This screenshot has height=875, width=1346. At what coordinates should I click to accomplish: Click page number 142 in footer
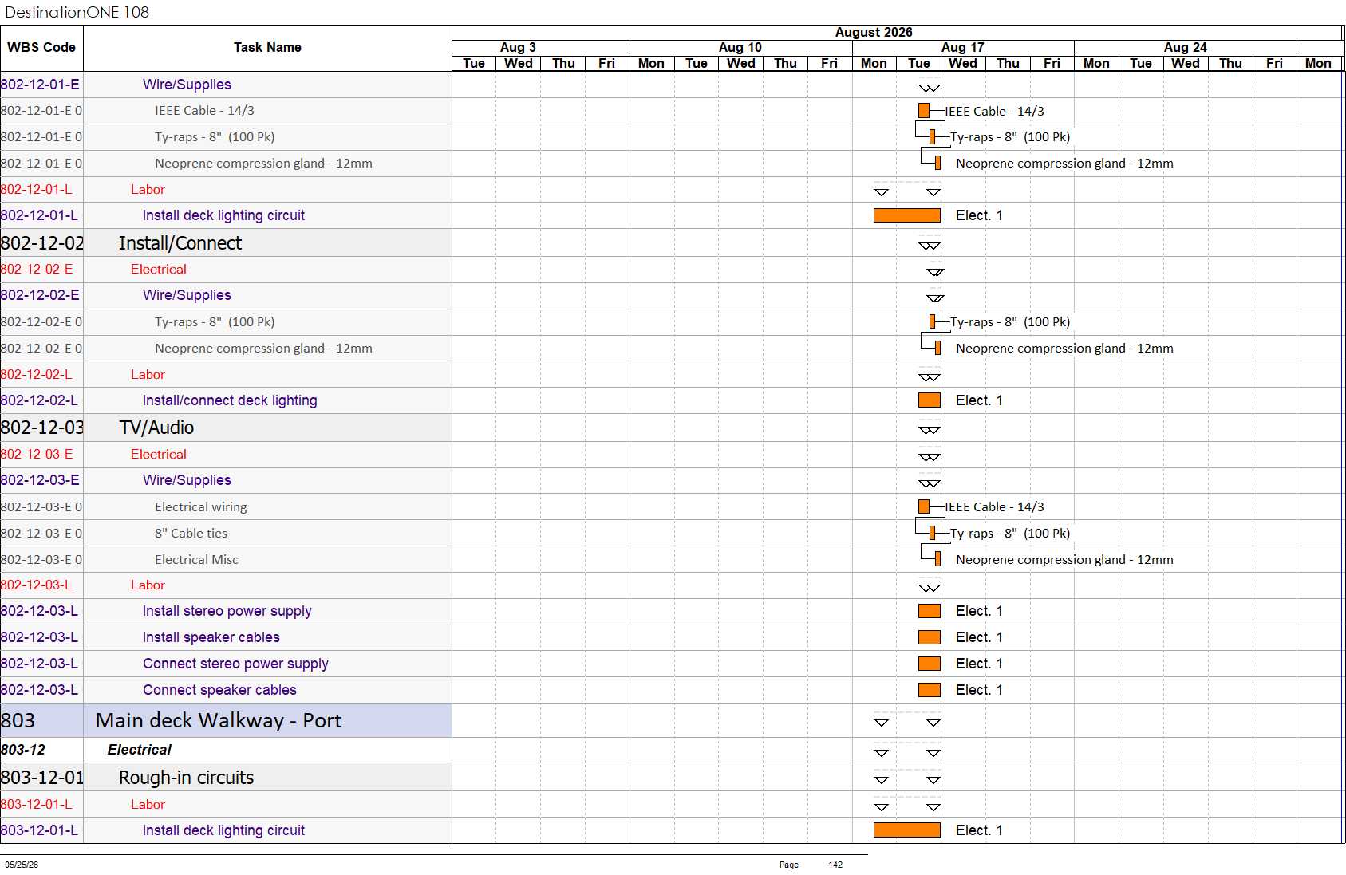835,865
